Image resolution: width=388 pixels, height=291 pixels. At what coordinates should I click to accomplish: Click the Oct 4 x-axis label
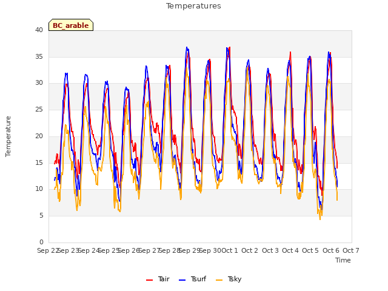coord(290,250)
